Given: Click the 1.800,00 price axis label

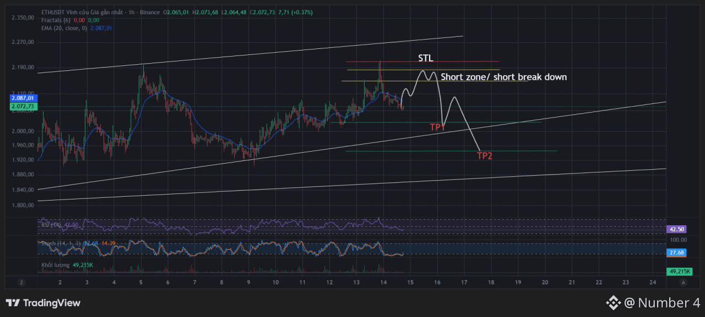Looking at the screenshot, I should tap(23, 205).
